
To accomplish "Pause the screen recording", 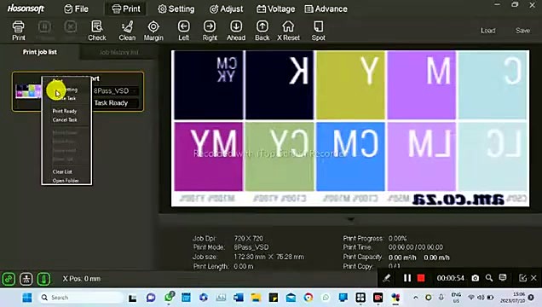I will [407, 278].
